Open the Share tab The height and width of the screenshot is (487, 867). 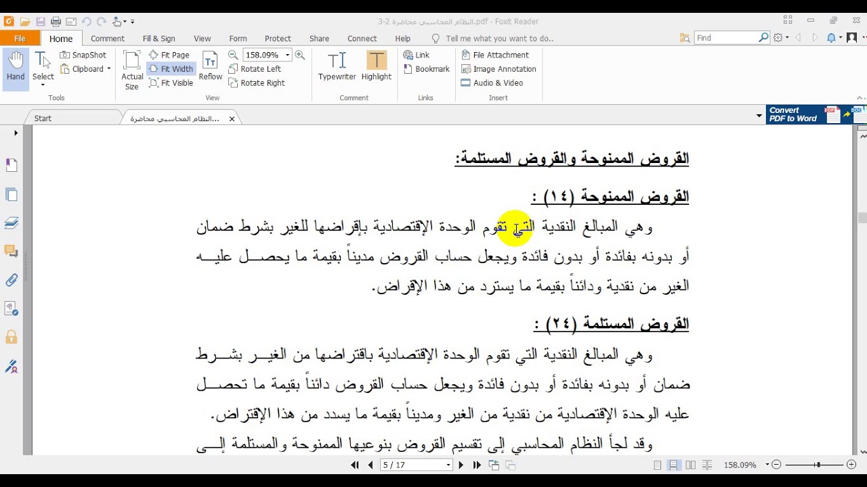pyautogui.click(x=319, y=39)
